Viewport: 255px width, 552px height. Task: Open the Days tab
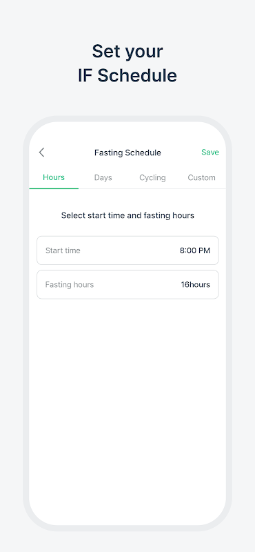[x=103, y=177]
